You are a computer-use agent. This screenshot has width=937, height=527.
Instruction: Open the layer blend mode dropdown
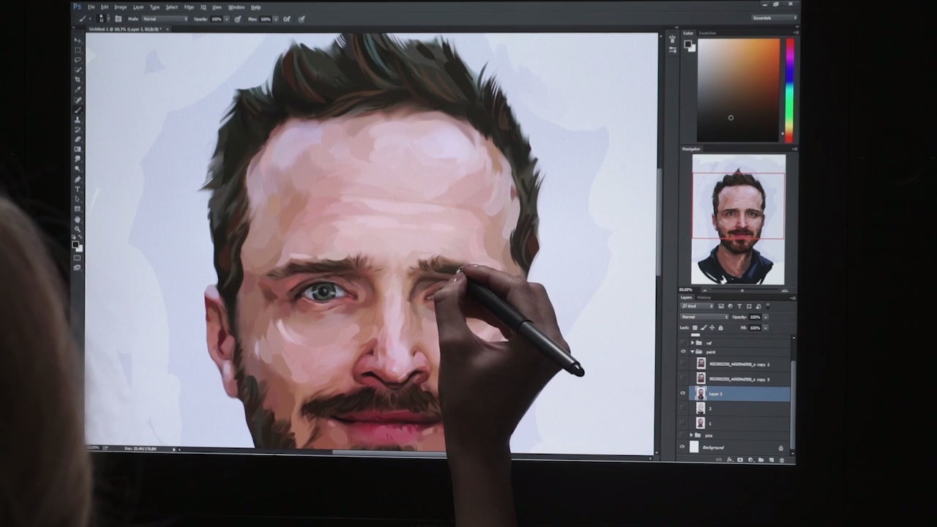(x=704, y=317)
